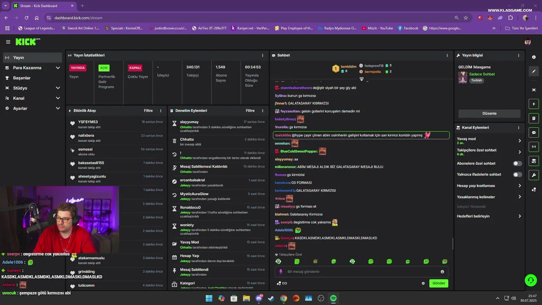Open YSFSYM53 follow event in activity feed
This screenshot has width=542, height=305.
tap(116, 124)
